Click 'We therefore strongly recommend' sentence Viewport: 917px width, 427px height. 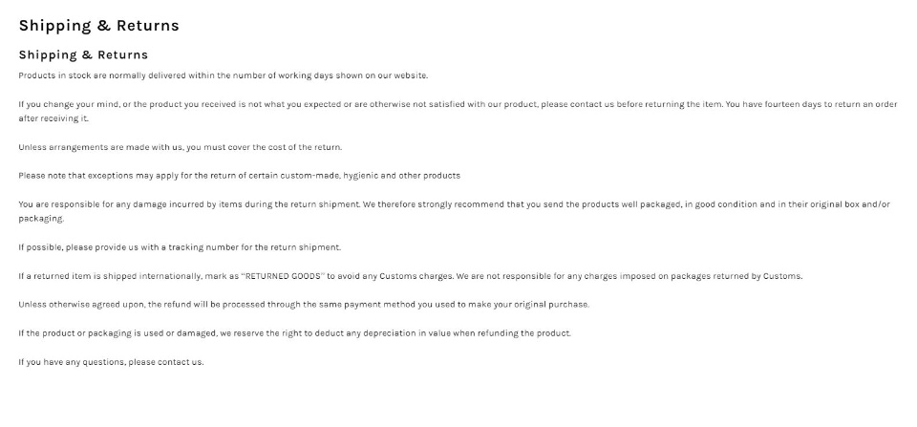627,204
